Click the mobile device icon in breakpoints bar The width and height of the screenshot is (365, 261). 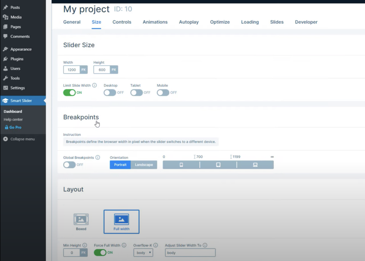(181, 165)
